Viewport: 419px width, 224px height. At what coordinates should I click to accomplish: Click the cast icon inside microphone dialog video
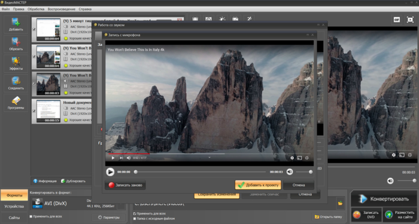(299, 158)
